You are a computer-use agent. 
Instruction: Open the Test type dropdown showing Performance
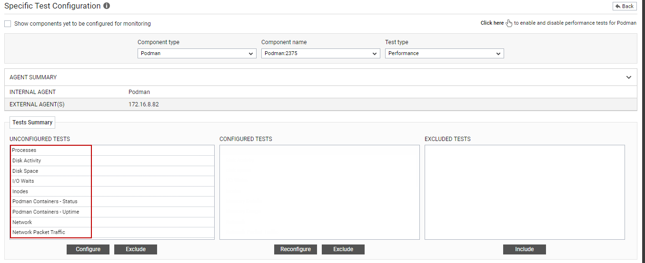[x=445, y=54]
